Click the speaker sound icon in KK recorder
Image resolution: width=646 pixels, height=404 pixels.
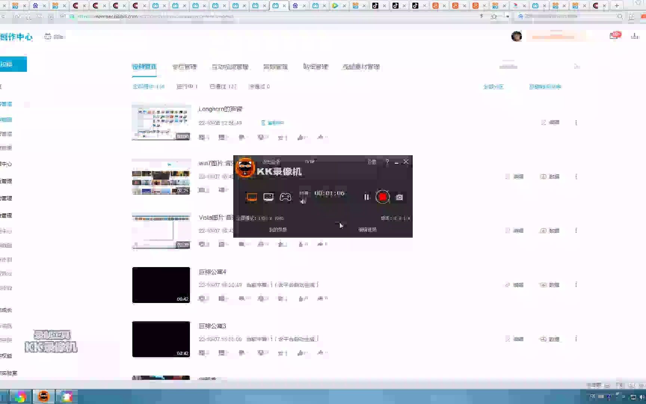[303, 201]
